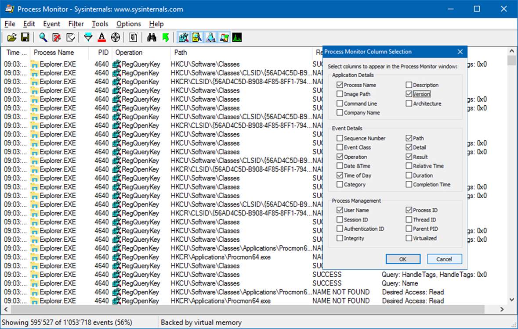Enable the Duration checkbox
This screenshot has width=518, height=329.
pyautogui.click(x=409, y=175)
